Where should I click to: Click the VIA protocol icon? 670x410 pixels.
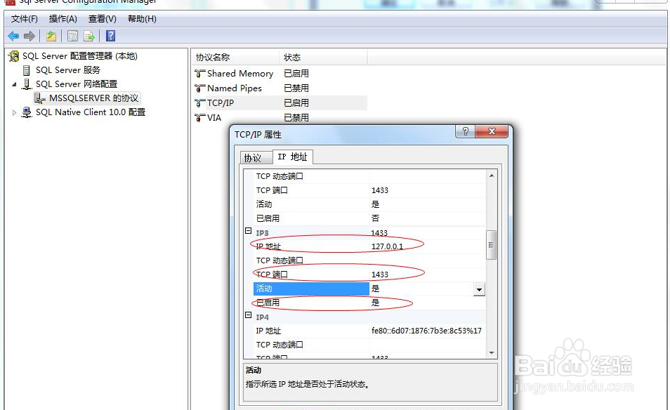pos(199,117)
